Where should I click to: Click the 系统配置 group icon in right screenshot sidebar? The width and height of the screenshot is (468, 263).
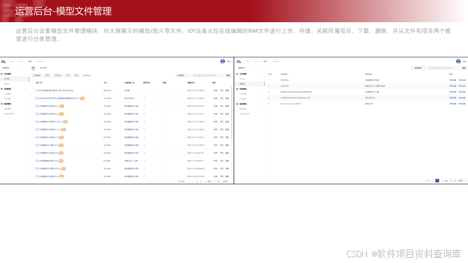click(238, 89)
